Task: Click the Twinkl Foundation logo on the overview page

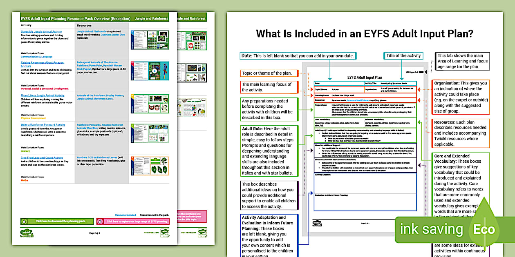Action: pos(27,233)
